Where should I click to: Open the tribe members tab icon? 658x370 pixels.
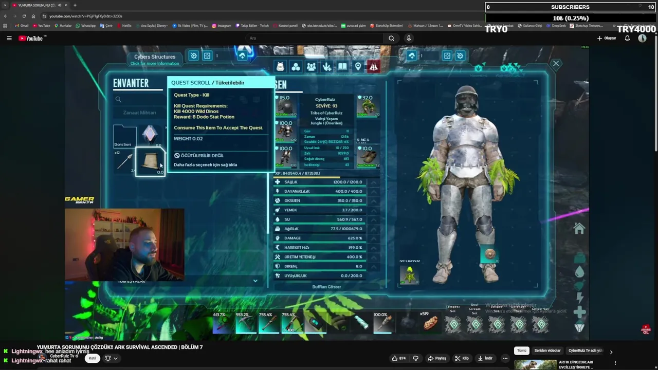312,67
